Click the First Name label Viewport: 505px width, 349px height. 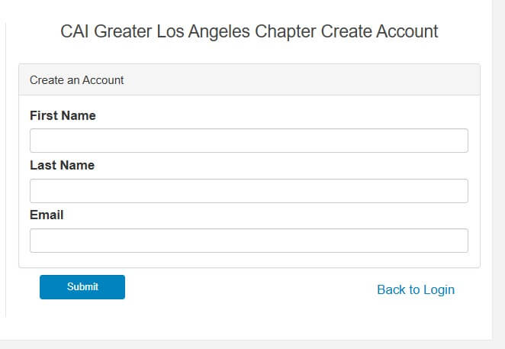click(63, 115)
